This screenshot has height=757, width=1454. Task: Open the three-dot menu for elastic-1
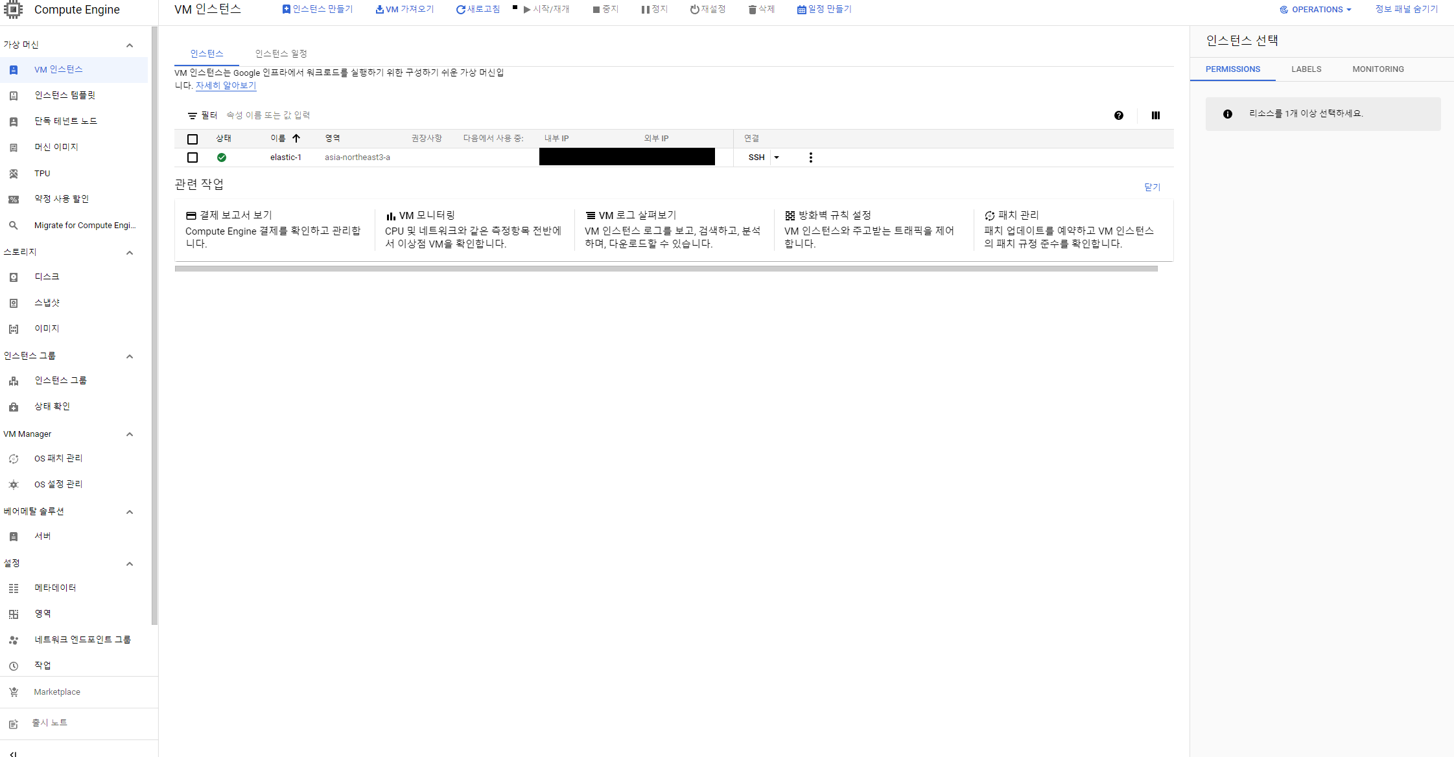point(810,157)
